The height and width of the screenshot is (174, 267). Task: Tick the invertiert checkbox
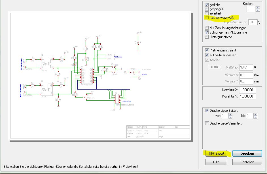coord(207,13)
